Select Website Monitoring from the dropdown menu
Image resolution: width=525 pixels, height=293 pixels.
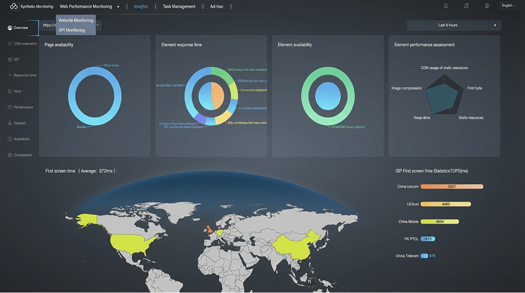[x=76, y=20]
